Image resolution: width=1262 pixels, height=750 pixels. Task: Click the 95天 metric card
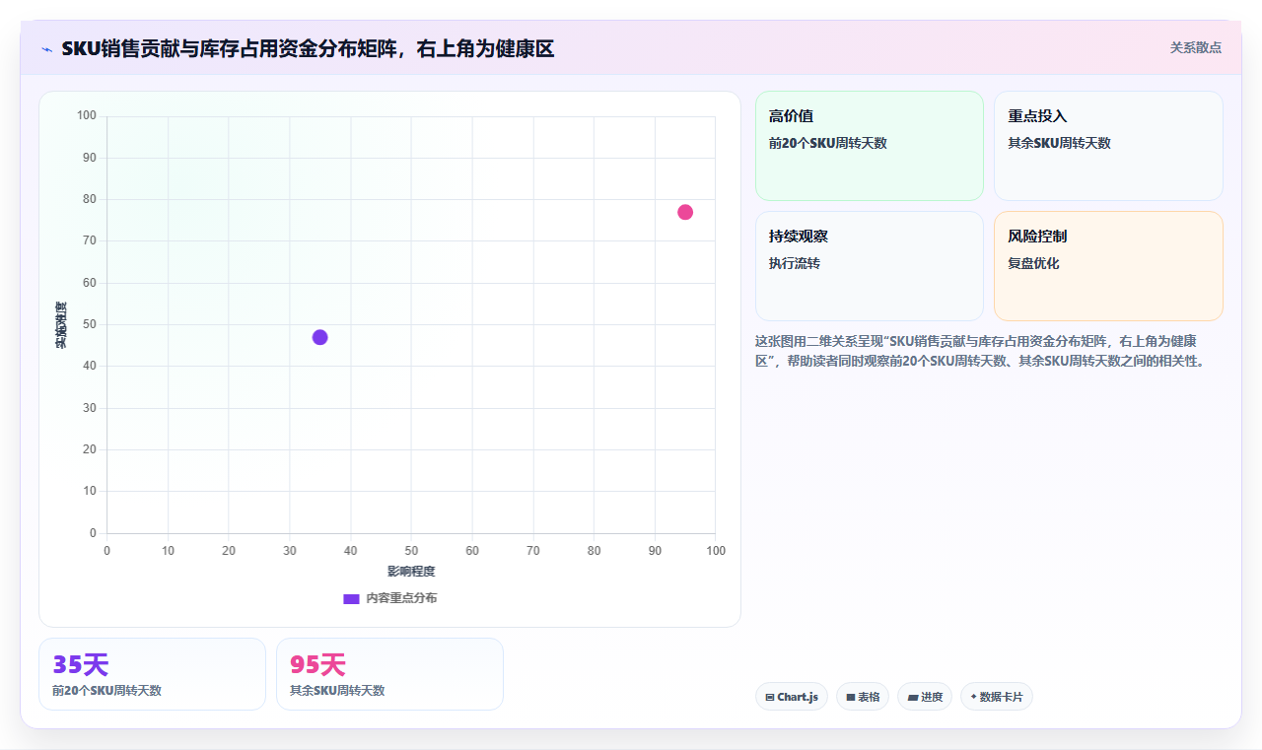click(x=389, y=674)
